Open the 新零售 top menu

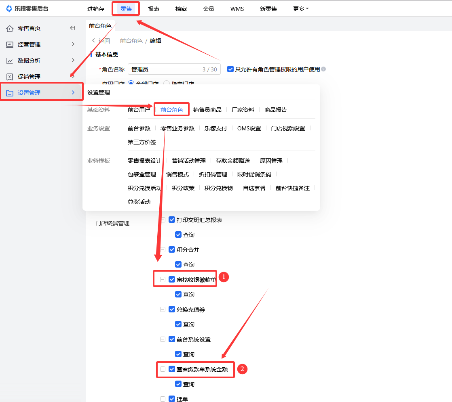coord(268,9)
